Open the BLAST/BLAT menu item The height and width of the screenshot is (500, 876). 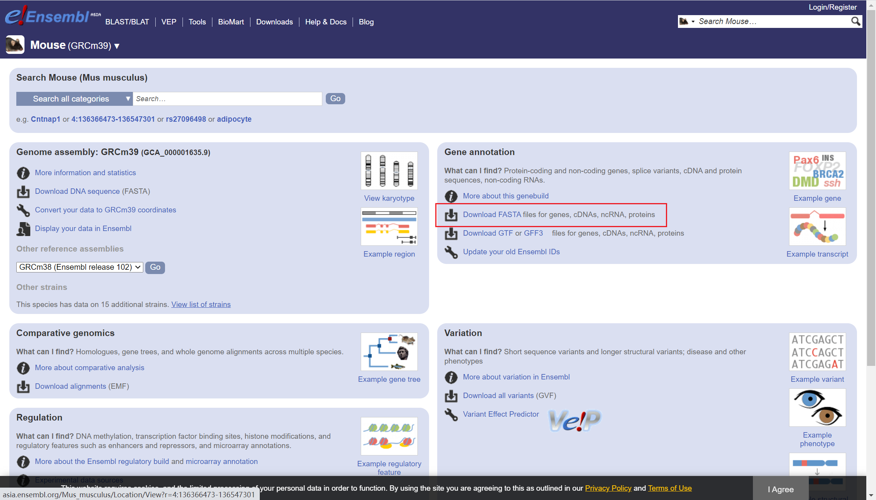127,22
